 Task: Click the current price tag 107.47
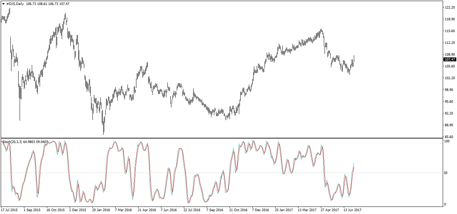450,60
